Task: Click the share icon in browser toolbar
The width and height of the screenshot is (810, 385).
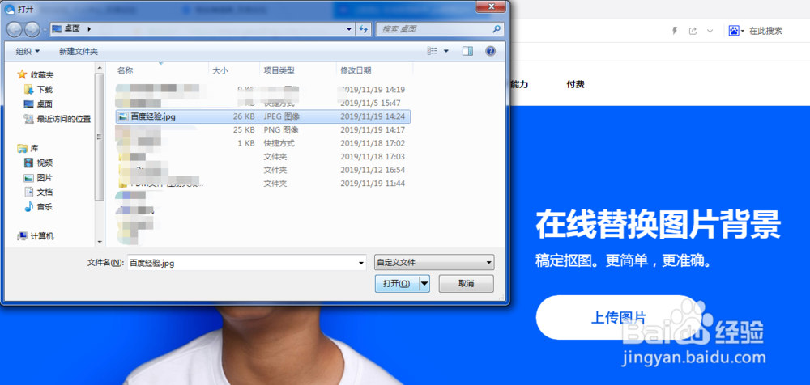Action: click(x=693, y=31)
